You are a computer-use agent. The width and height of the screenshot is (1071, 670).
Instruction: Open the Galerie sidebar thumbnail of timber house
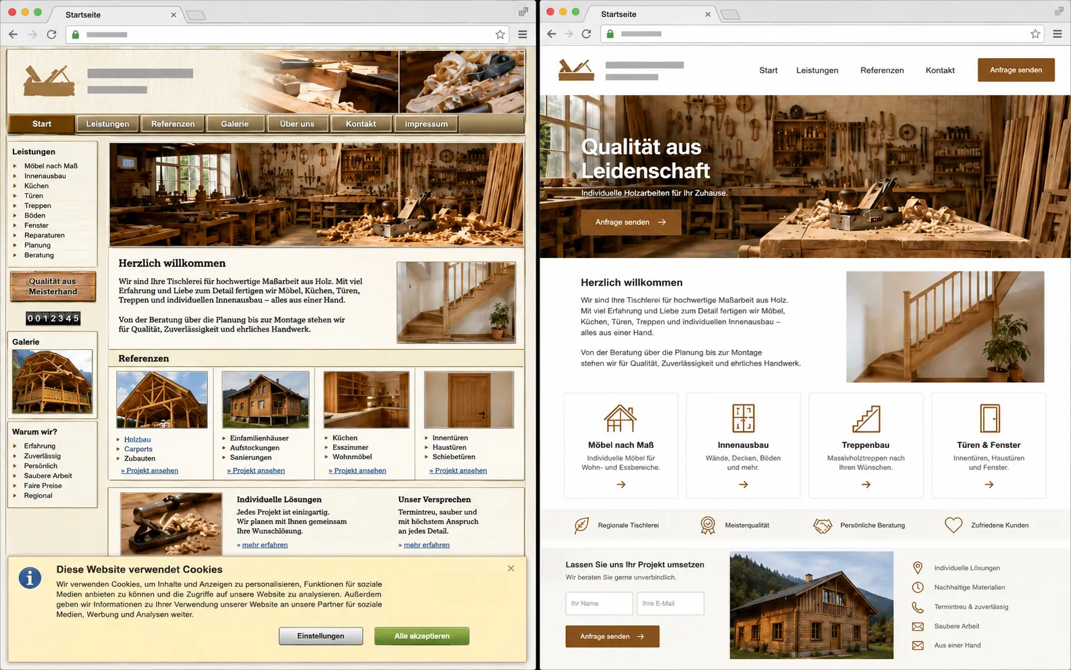tap(52, 382)
